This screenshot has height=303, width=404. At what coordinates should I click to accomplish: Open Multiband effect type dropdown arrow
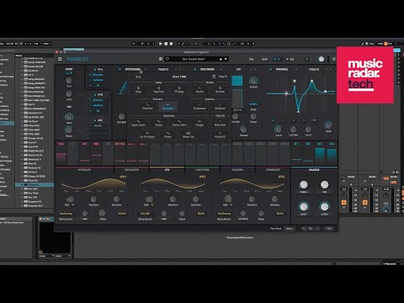click(221, 69)
